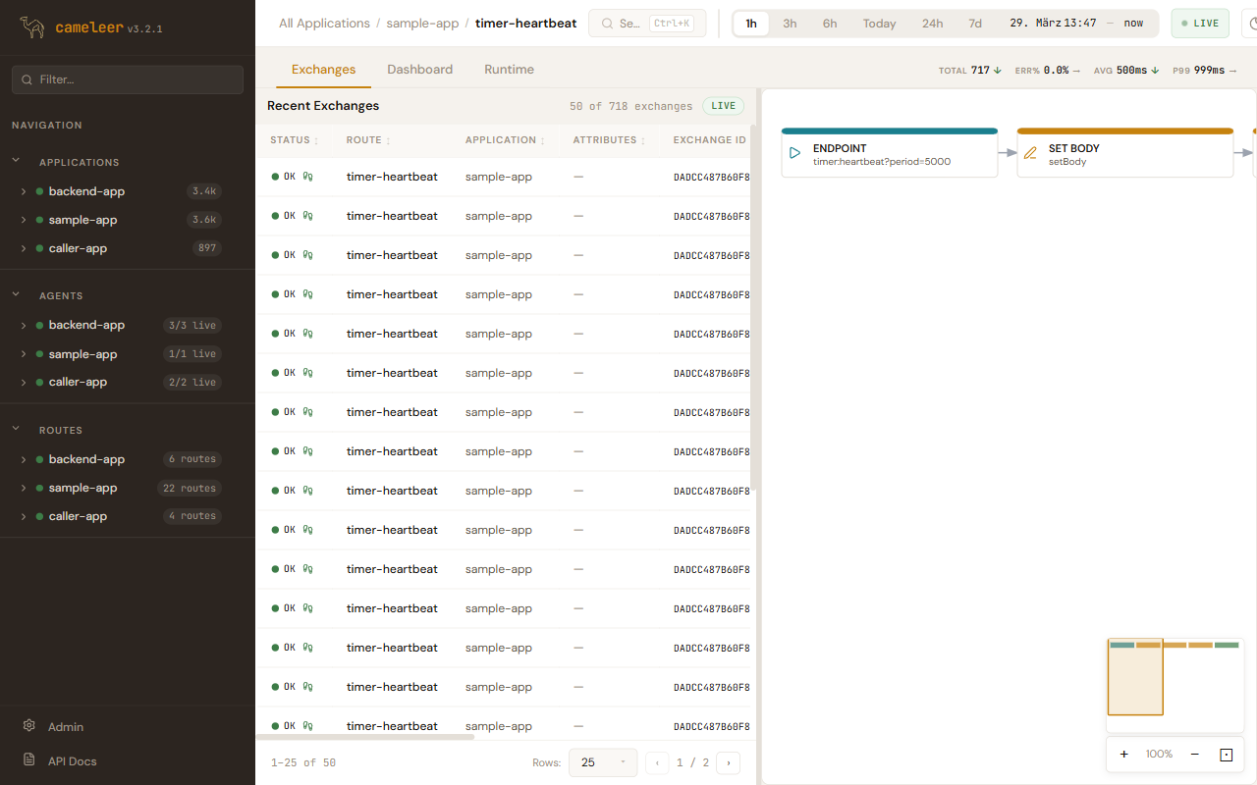Switch to the Dashboard tab
This screenshot has height=785, width=1257.
tap(419, 70)
